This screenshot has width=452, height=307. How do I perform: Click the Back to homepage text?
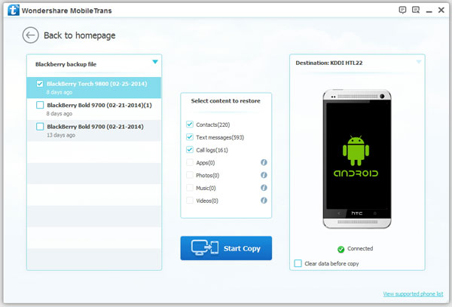tap(80, 35)
